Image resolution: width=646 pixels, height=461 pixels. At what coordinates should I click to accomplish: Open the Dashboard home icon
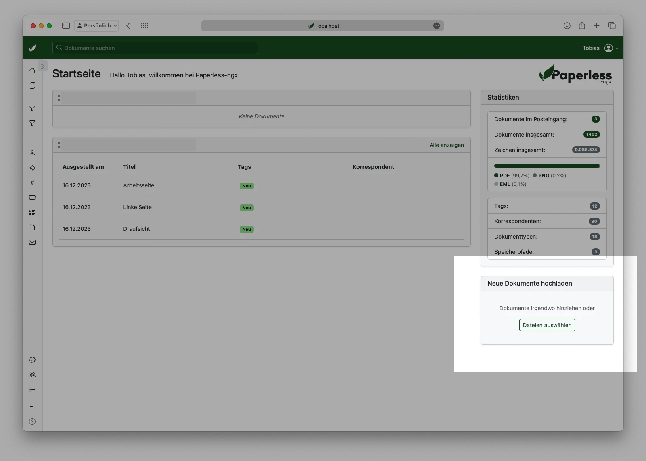32,71
